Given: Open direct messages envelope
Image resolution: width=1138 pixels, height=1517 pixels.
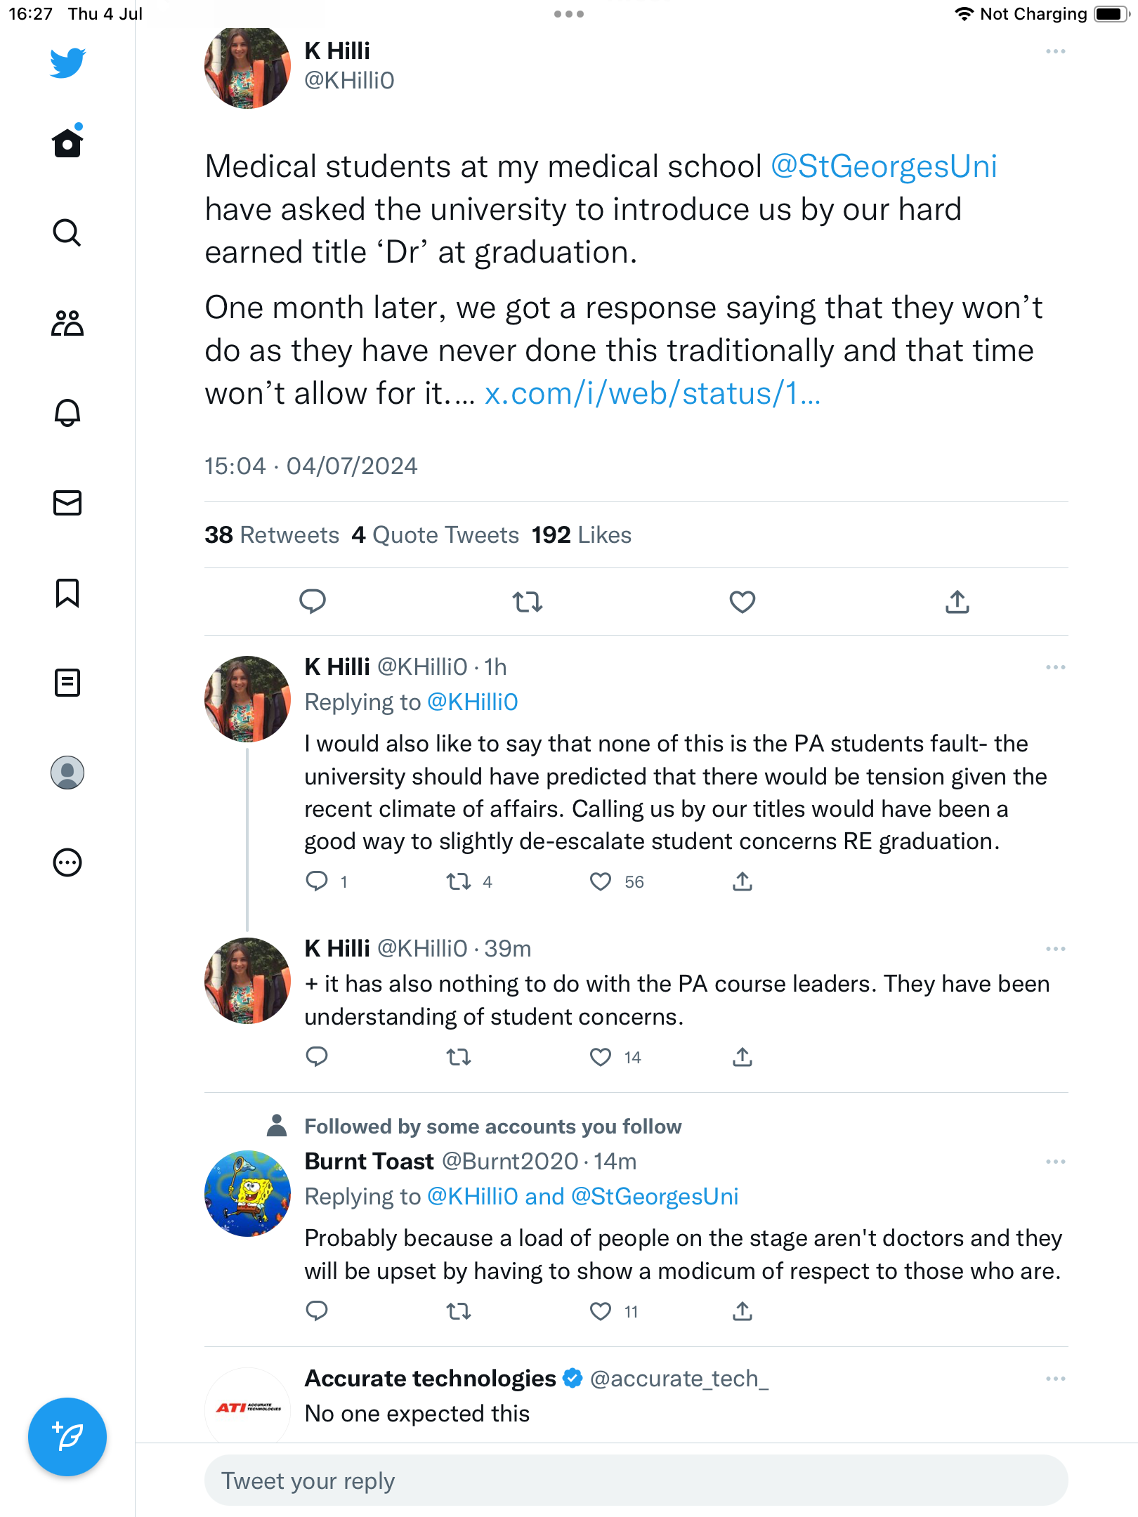Looking at the screenshot, I should point(67,503).
